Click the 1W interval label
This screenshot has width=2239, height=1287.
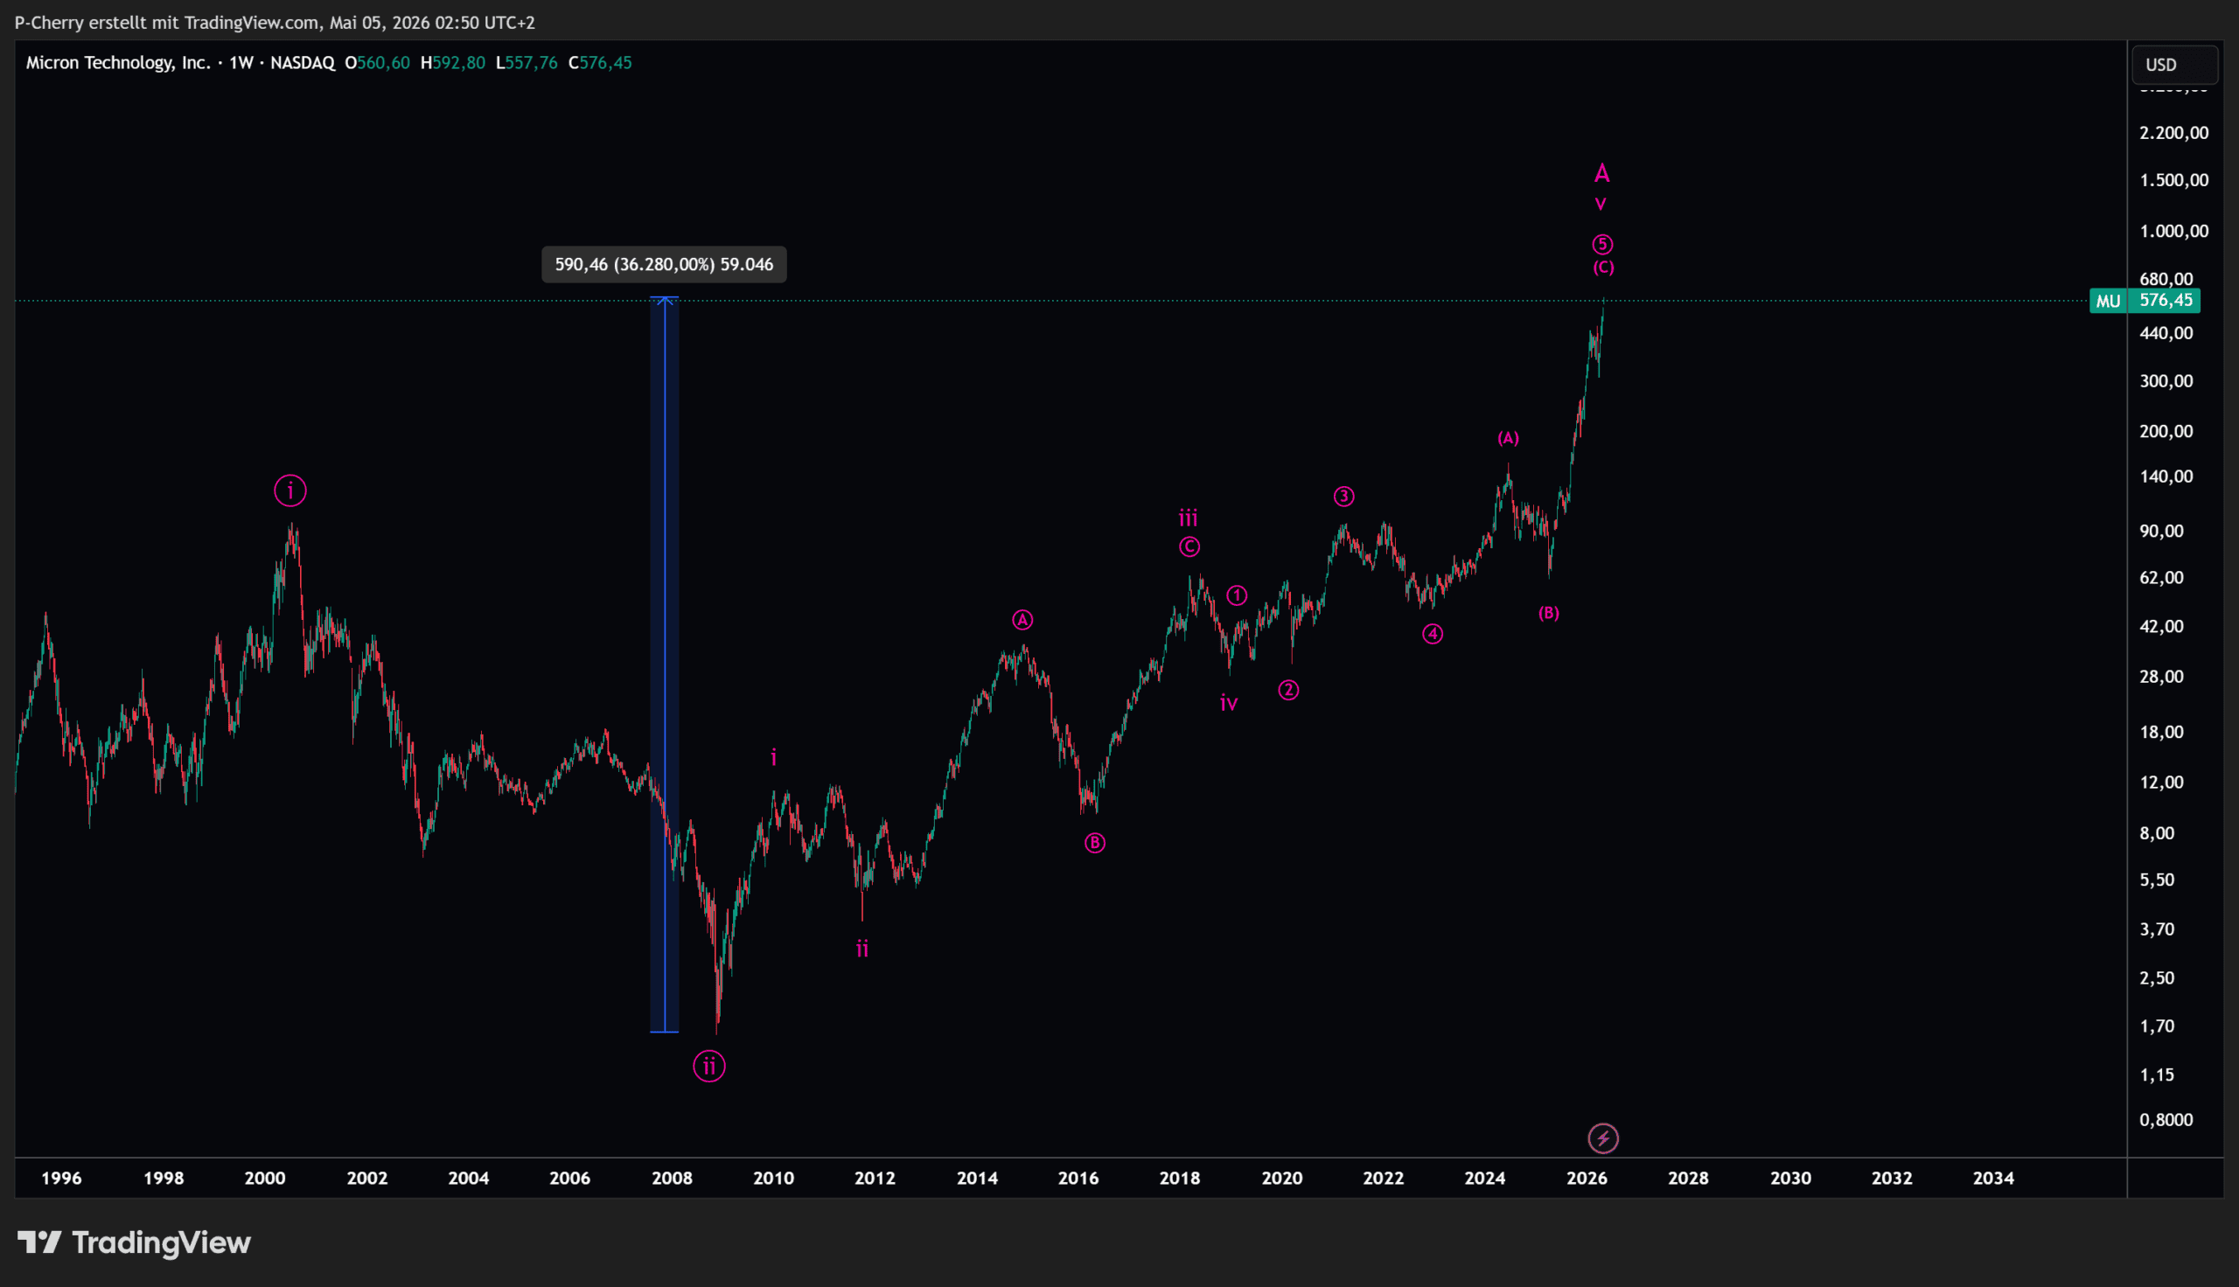[241, 63]
